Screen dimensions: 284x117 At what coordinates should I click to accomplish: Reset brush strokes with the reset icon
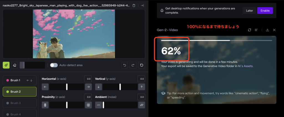pos(142,65)
